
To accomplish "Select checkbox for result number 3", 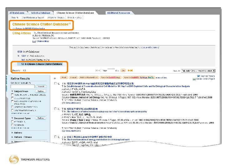I will click(x=56, y=137).
